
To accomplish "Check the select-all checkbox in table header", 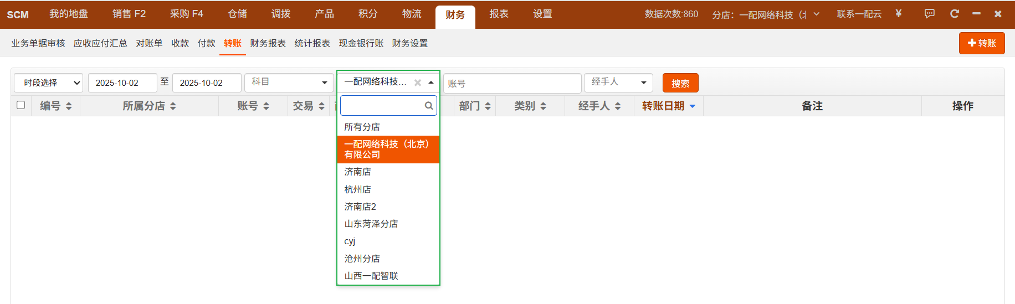I will [21, 105].
